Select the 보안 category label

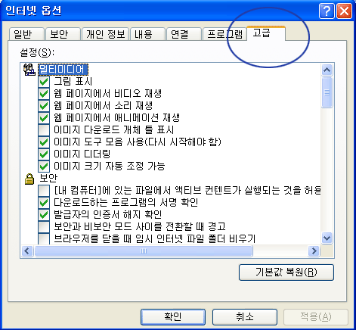[48, 179]
